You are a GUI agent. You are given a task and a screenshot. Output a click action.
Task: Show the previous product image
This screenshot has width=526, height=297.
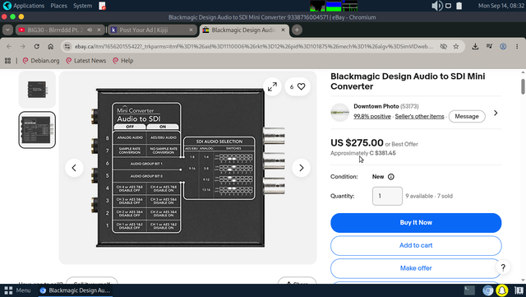click(x=74, y=168)
